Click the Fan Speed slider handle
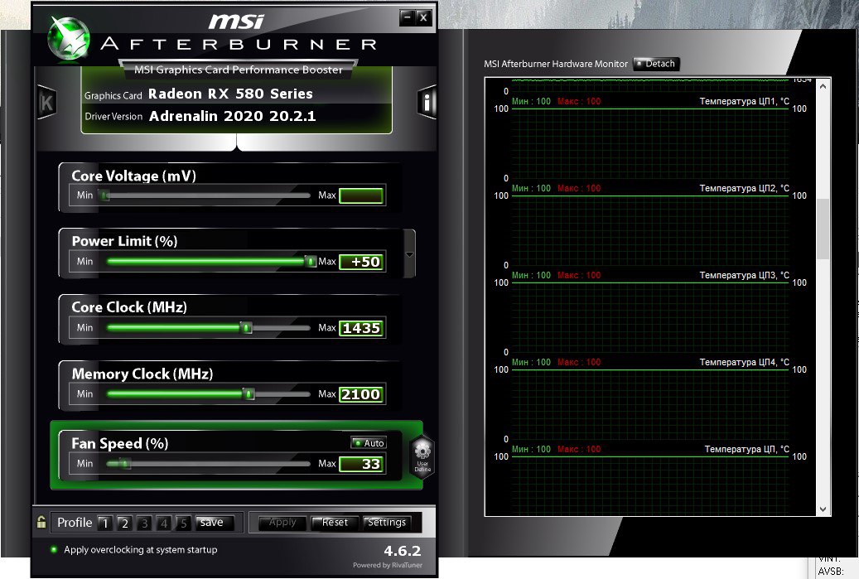 pyautogui.click(x=125, y=463)
